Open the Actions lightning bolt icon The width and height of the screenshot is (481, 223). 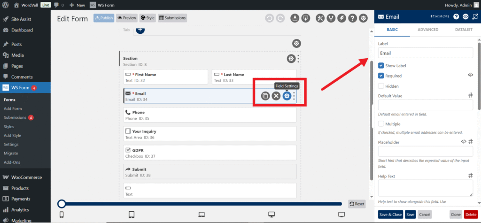[342, 18]
